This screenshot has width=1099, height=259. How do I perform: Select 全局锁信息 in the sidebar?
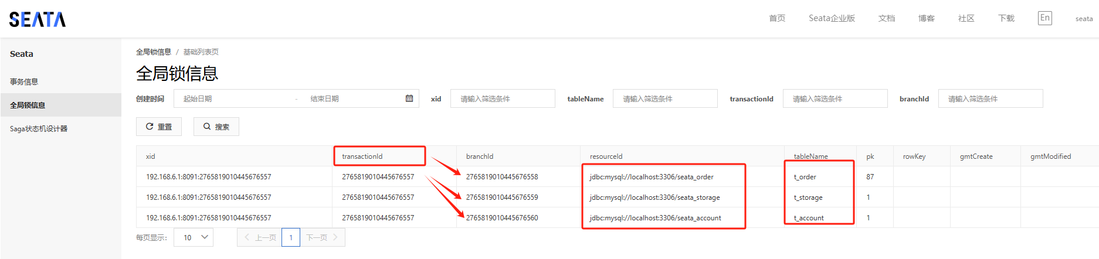point(61,105)
